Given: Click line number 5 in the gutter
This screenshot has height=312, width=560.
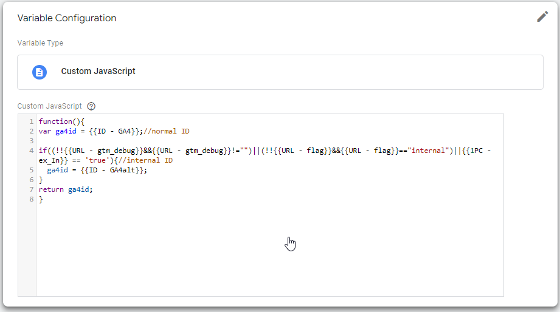Looking at the screenshot, I should coord(30,171).
